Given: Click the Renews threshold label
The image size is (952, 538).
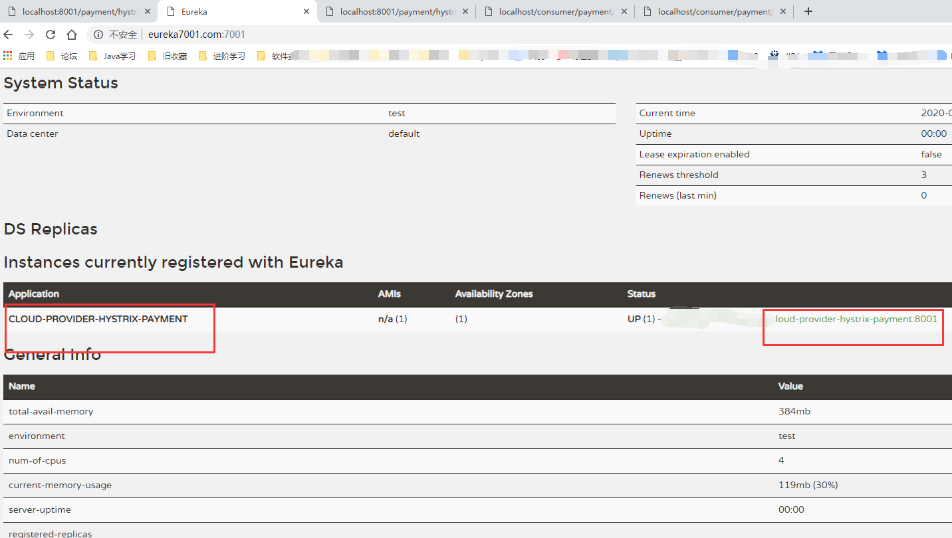Looking at the screenshot, I should pos(679,175).
